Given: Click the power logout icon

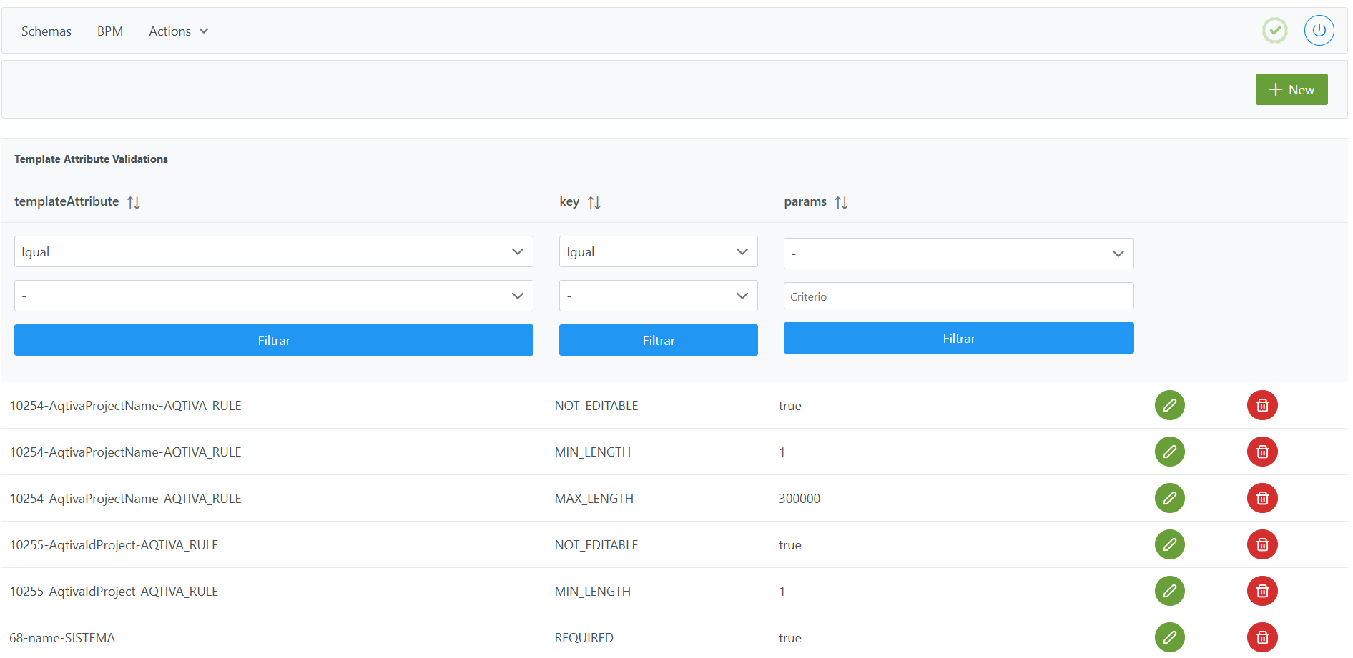Looking at the screenshot, I should 1319,31.
